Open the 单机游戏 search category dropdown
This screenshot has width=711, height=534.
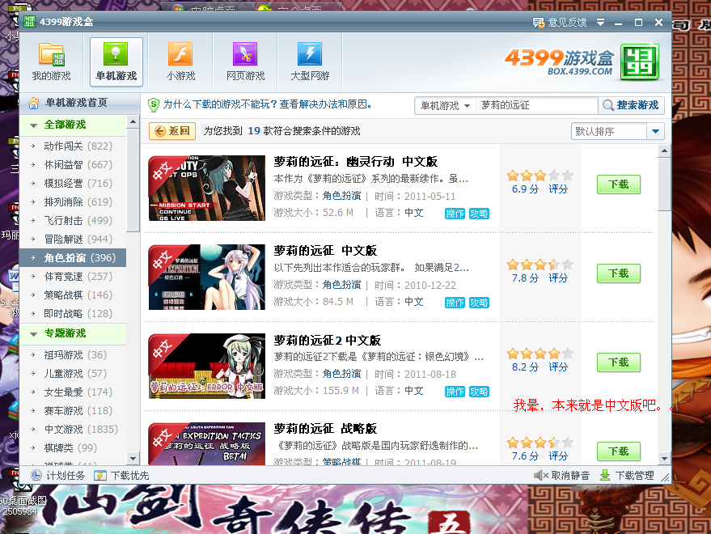pos(445,106)
